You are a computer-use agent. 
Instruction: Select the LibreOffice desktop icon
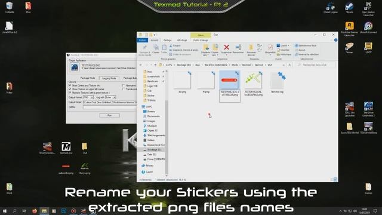10,27
